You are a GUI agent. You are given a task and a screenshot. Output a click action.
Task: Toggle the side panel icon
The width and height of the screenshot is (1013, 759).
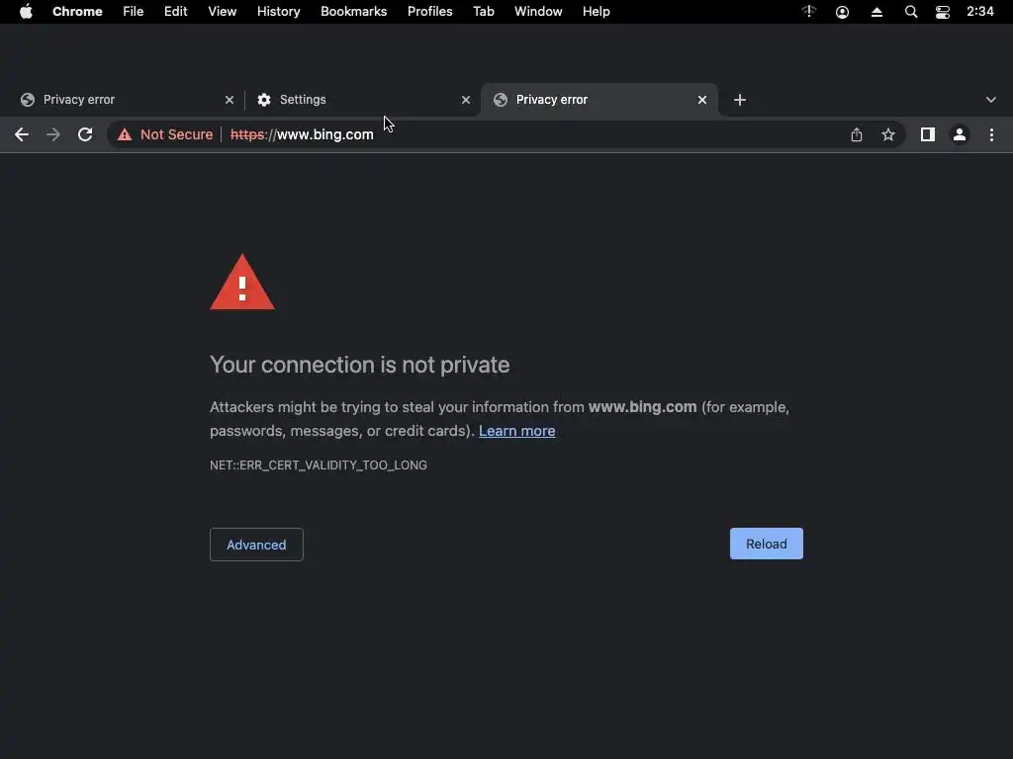[928, 134]
